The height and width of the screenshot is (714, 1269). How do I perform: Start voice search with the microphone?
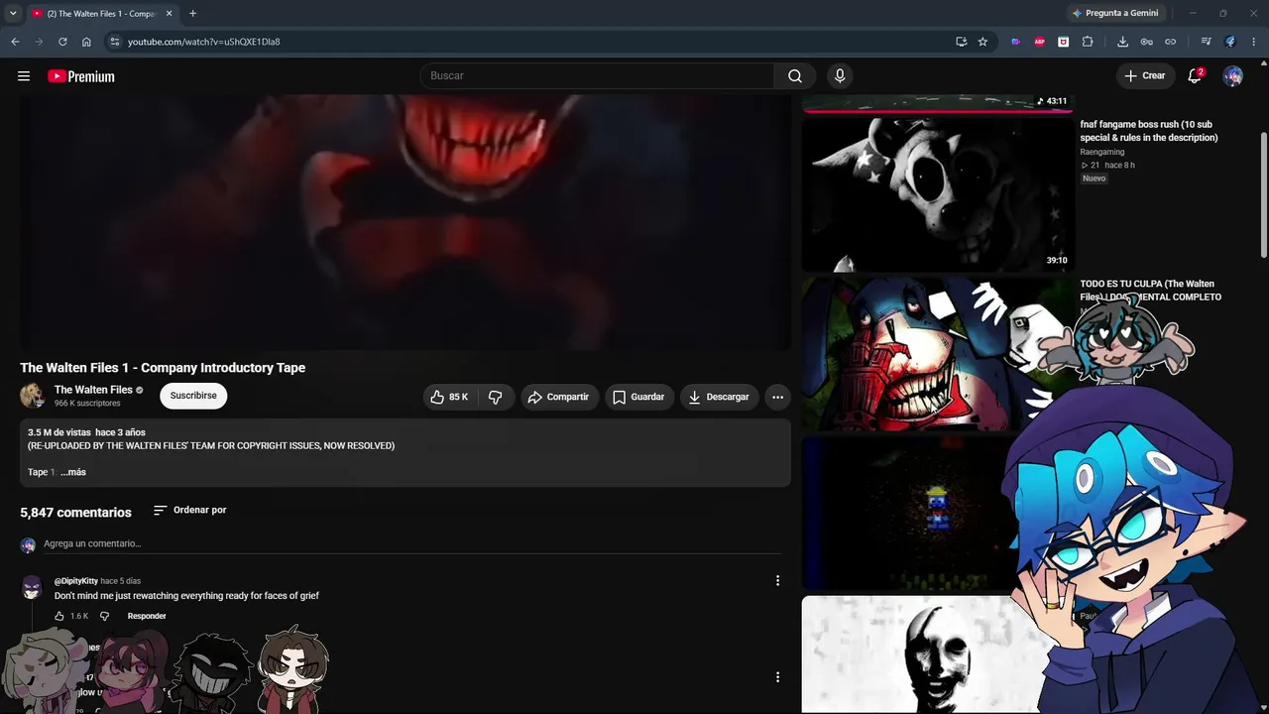point(840,76)
